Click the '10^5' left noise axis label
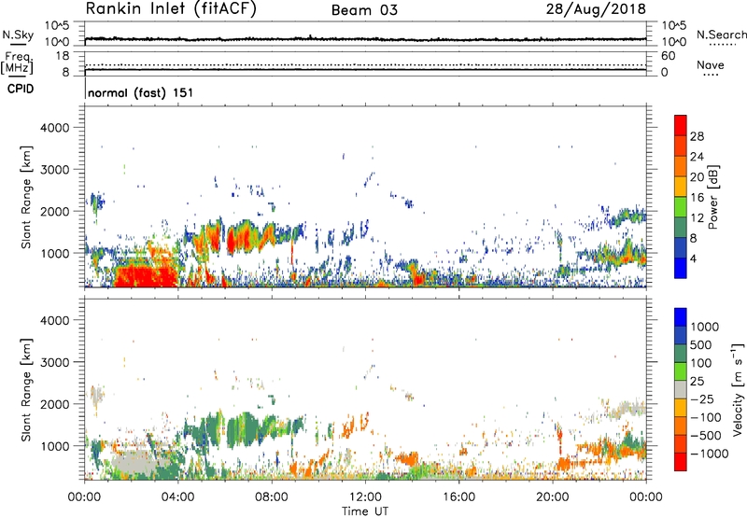The image size is (747, 517). point(57,26)
